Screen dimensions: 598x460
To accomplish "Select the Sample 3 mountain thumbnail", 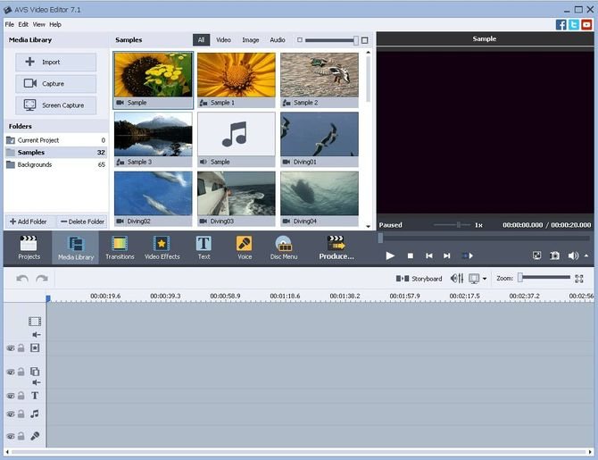I will coord(154,139).
